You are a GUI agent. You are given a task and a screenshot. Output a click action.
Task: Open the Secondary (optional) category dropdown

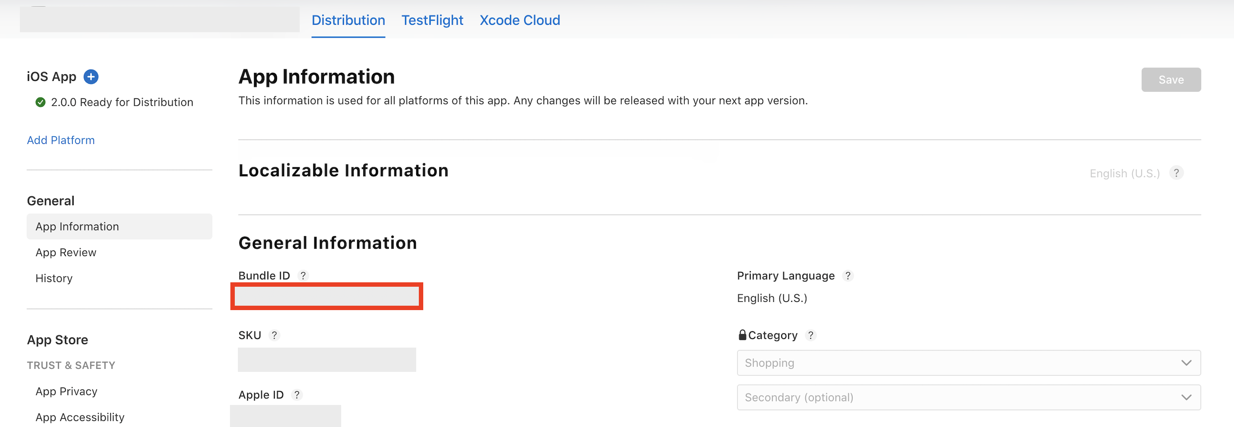point(968,397)
